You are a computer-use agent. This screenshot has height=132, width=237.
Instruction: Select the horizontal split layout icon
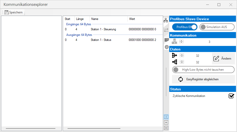[x=166, y=122]
